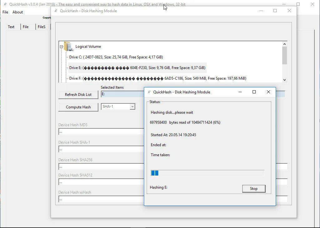Click the hash icon in status dialog title

point(149,92)
